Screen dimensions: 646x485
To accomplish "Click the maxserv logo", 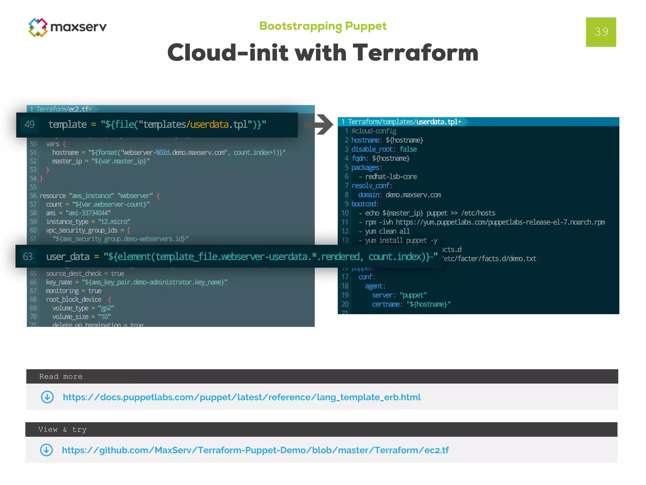I will (68, 27).
